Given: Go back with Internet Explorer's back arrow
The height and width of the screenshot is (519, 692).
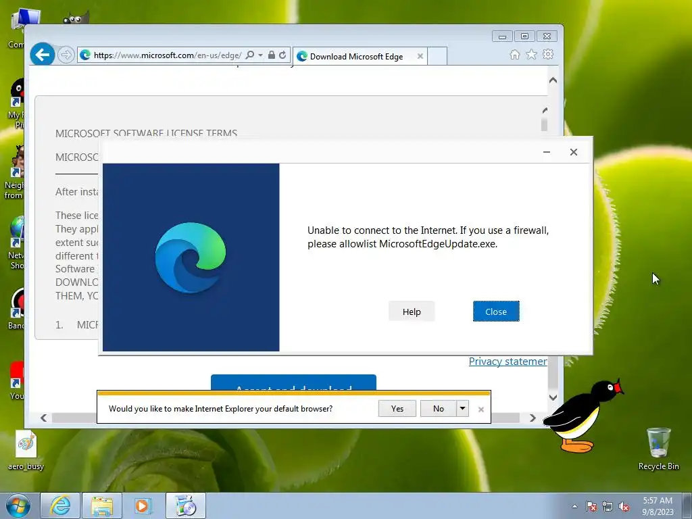Looking at the screenshot, I should click(x=43, y=54).
